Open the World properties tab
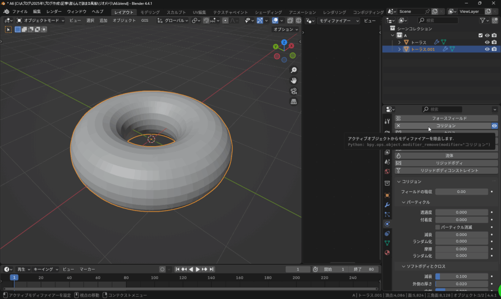Viewport: 501px width, 299px height. click(387, 172)
